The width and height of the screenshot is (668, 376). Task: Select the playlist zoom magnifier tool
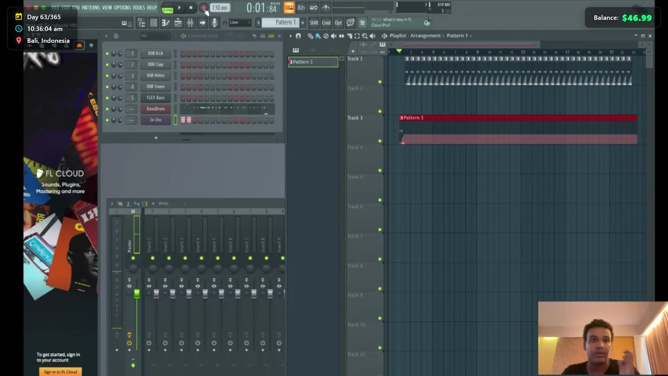click(365, 36)
